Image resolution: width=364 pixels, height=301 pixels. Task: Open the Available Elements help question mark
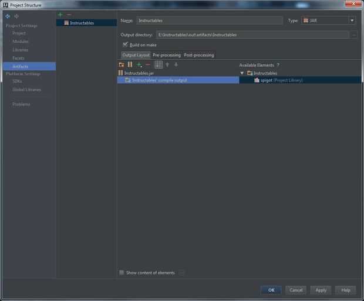[278, 65]
